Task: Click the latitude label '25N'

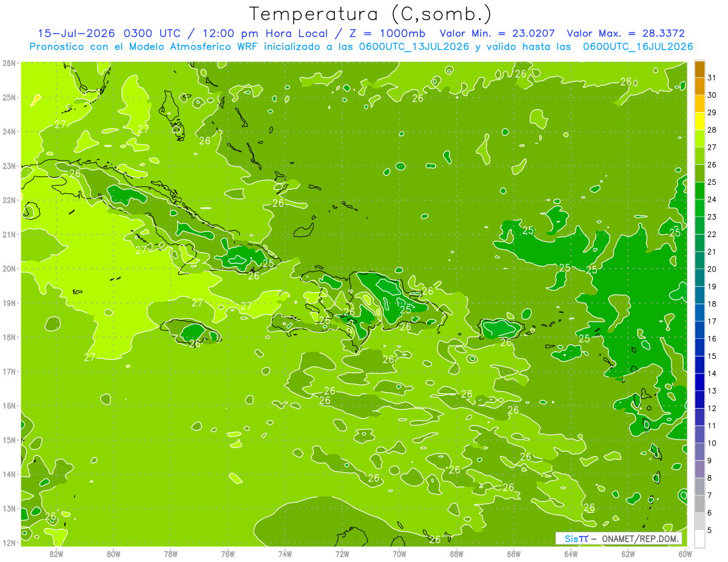Action: 9,97
